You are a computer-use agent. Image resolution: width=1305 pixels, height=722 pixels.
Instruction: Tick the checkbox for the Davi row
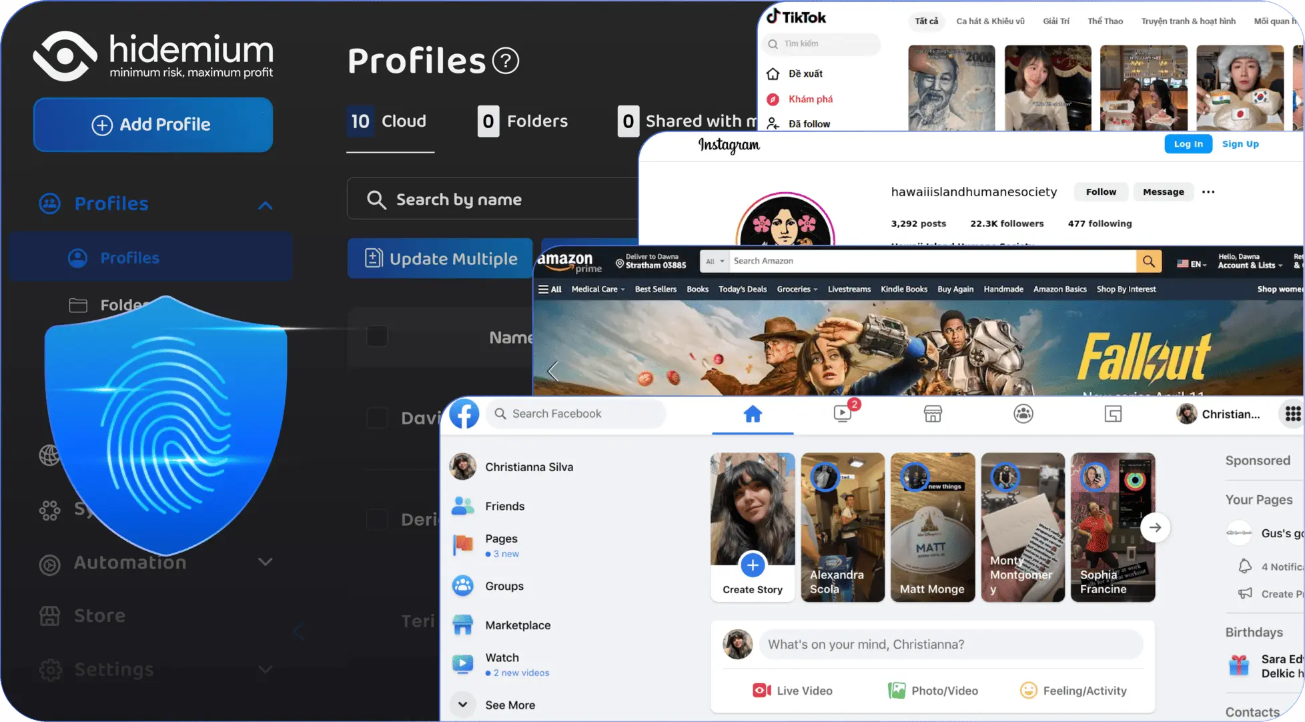377,418
